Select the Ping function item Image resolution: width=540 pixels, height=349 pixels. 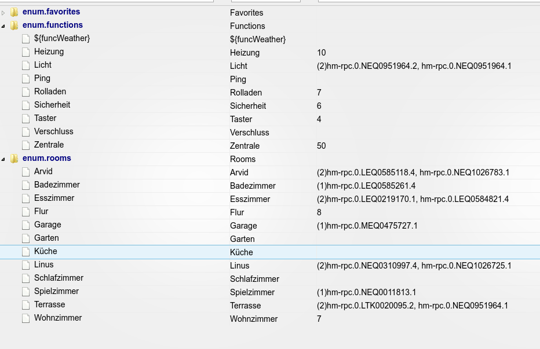pos(42,79)
